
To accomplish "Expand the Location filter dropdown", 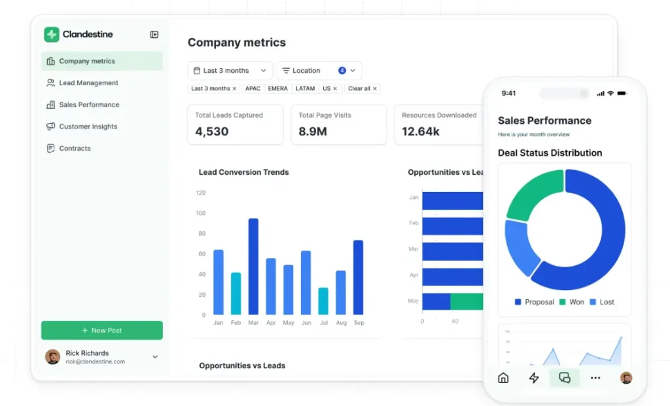I will pyautogui.click(x=319, y=70).
